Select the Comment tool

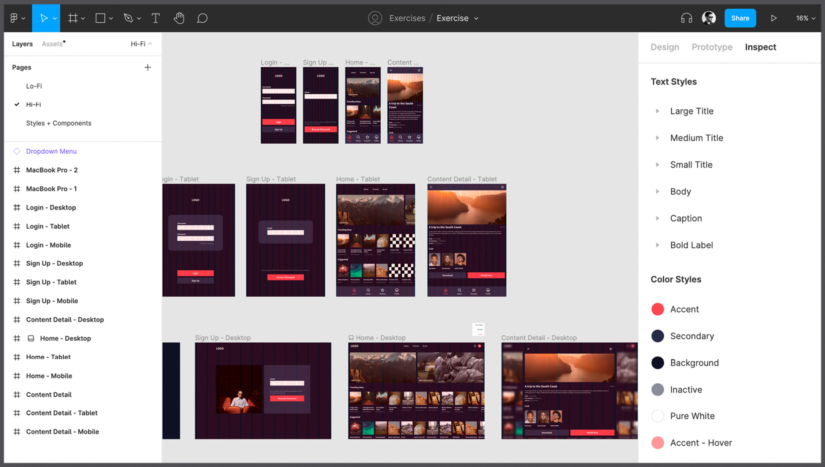[202, 18]
